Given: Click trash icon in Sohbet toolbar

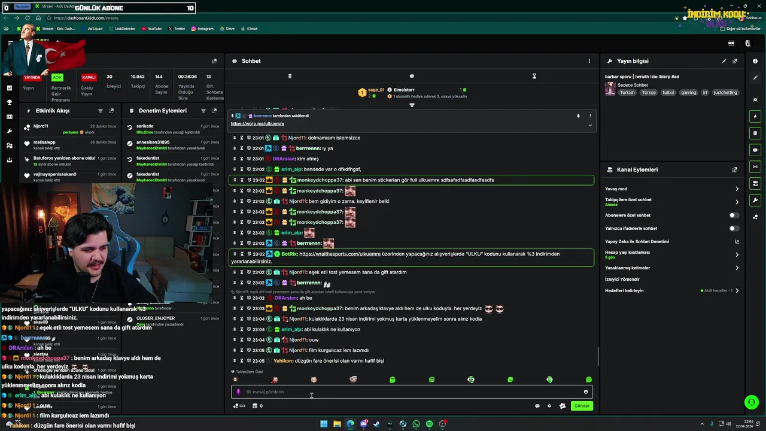Looking at the screenshot, I should pos(290,76).
